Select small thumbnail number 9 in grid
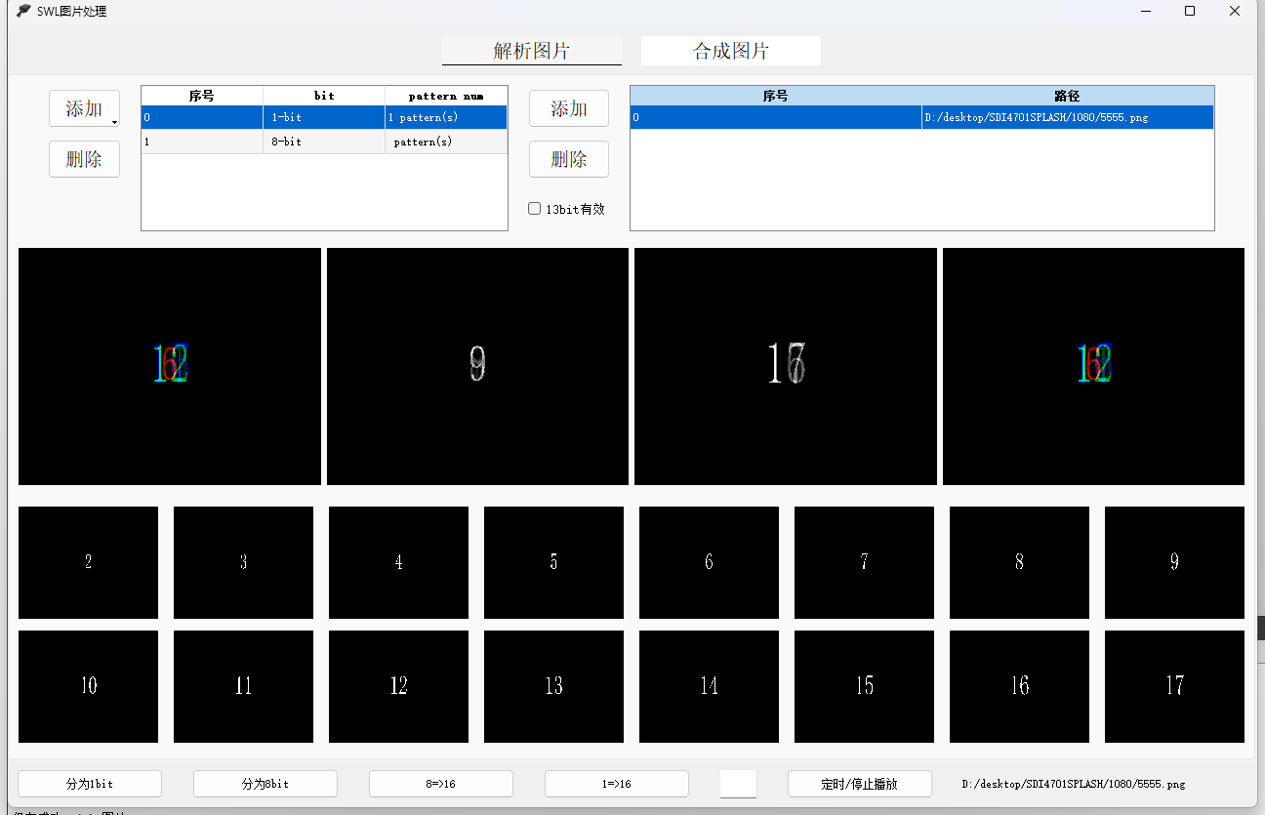 1174,562
